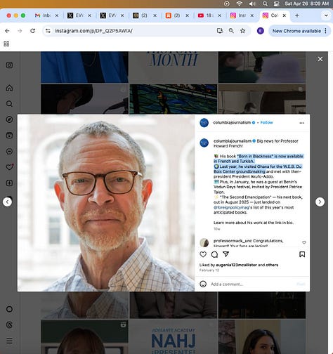Viewport: 333px width, 354px height.
Task: Close the post overlay with X
Action: (x=320, y=59)
